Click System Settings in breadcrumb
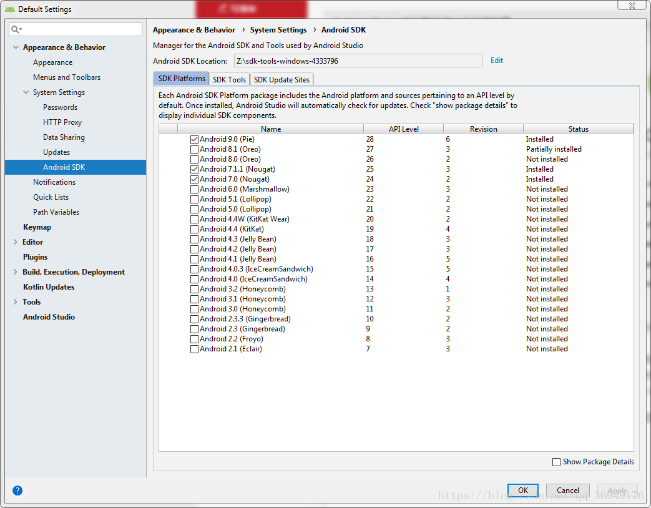 click(x=278, y=30)
